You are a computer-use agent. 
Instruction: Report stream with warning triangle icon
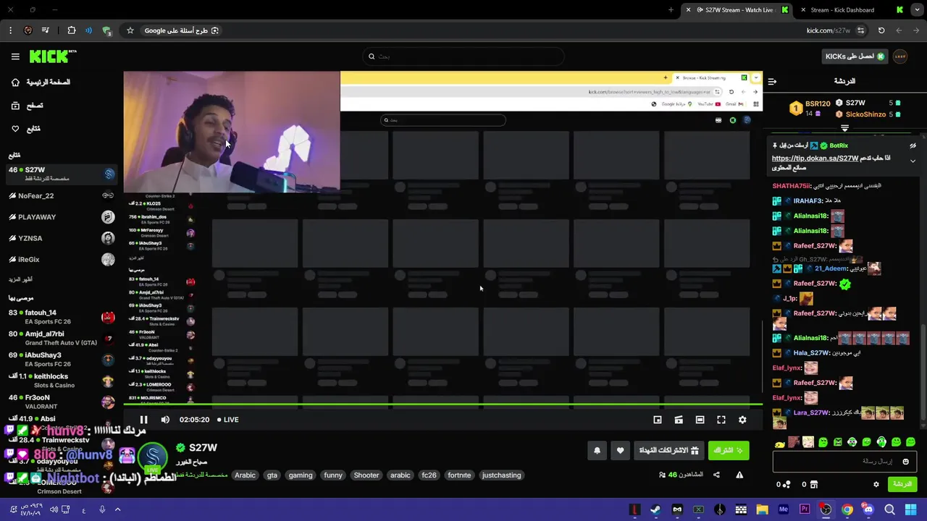(739, 475)
